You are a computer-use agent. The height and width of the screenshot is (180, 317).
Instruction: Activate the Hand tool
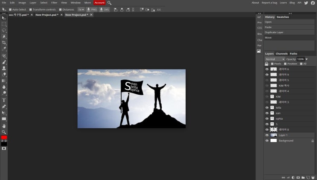(4, 126)
